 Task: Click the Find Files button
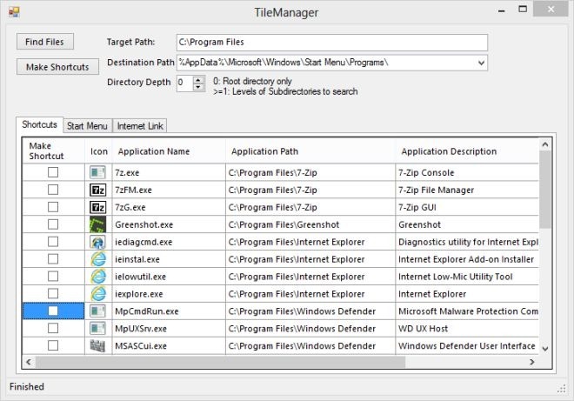(44, 42)
